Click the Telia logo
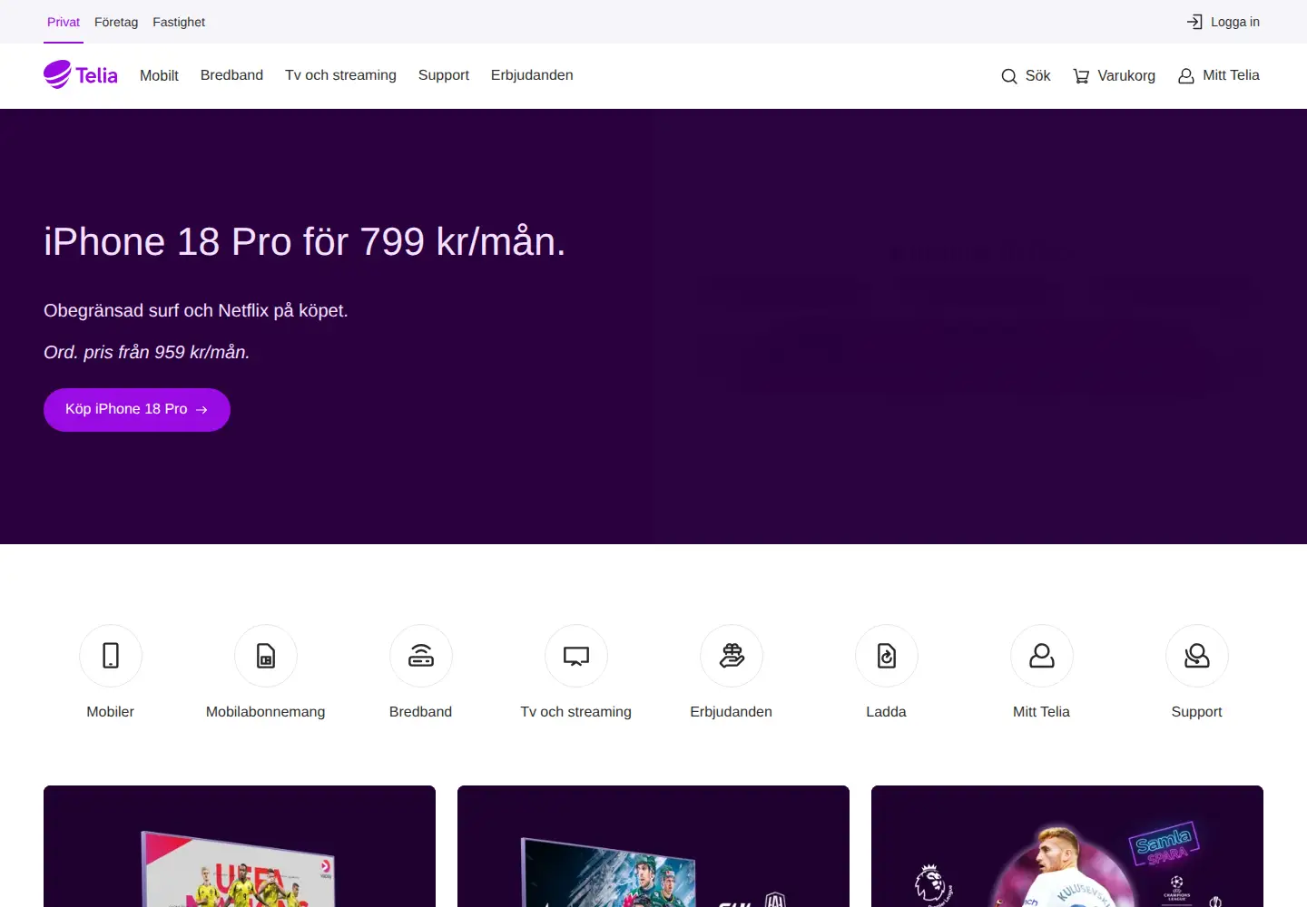The width and height of the screenshot is (1307, 907). [81, 75]
